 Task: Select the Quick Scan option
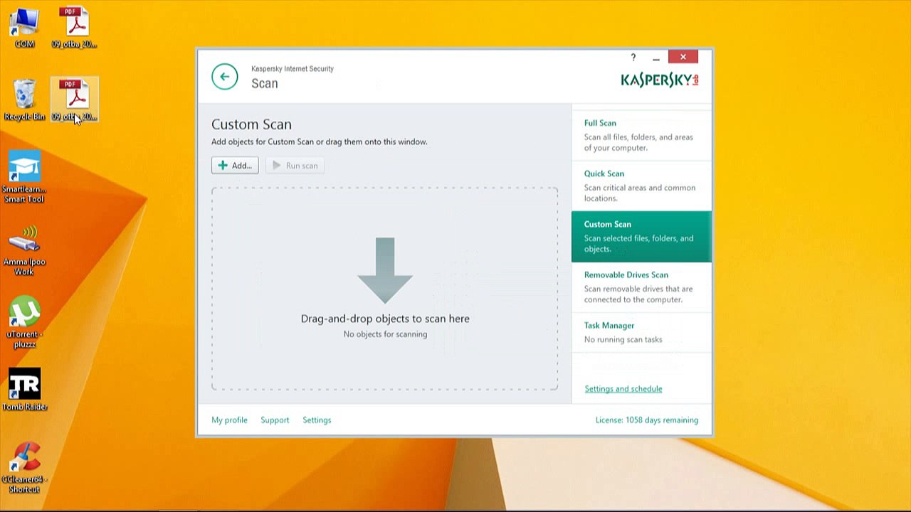[641, 186]
